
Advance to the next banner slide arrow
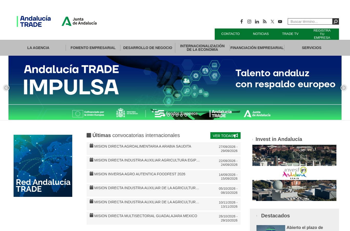(x=344, y=88)
